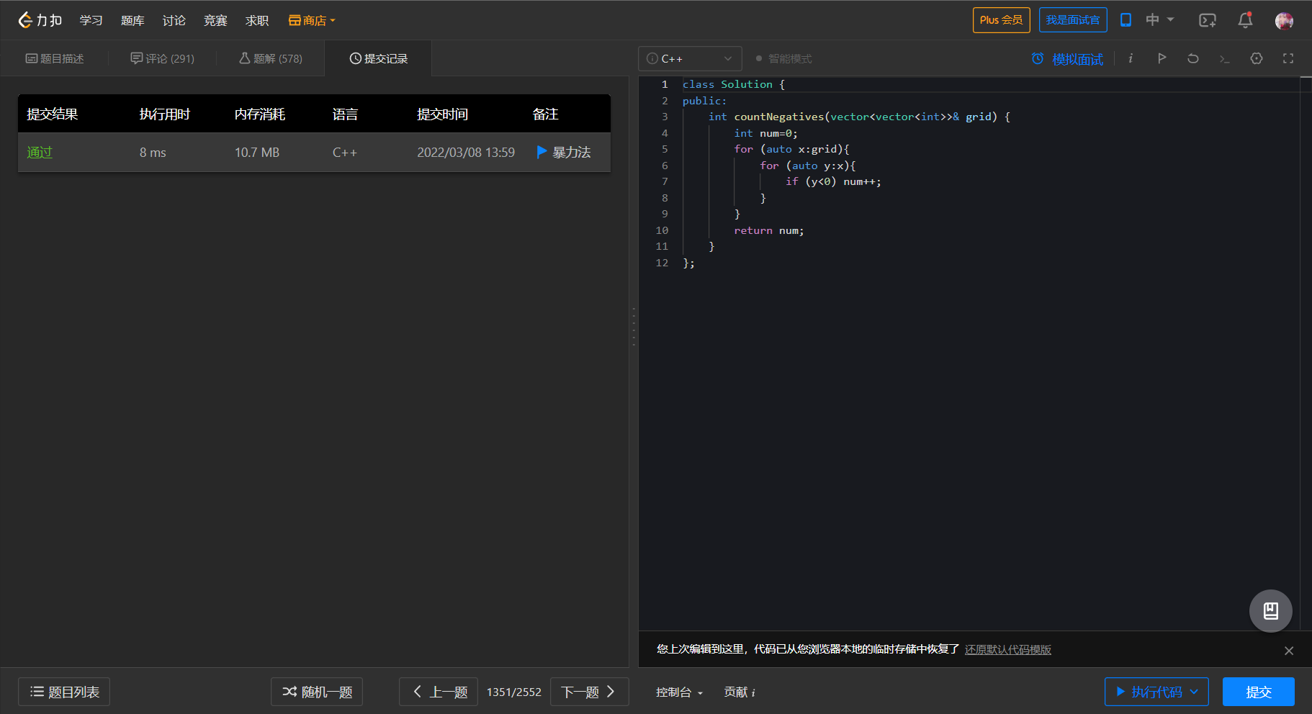Reset code with the restore icon
Viewport: 1312px width, 714px height.
coord(1193,58)
